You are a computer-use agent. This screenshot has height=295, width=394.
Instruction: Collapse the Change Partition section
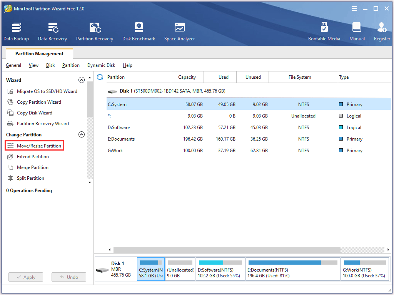pos(82,134)
